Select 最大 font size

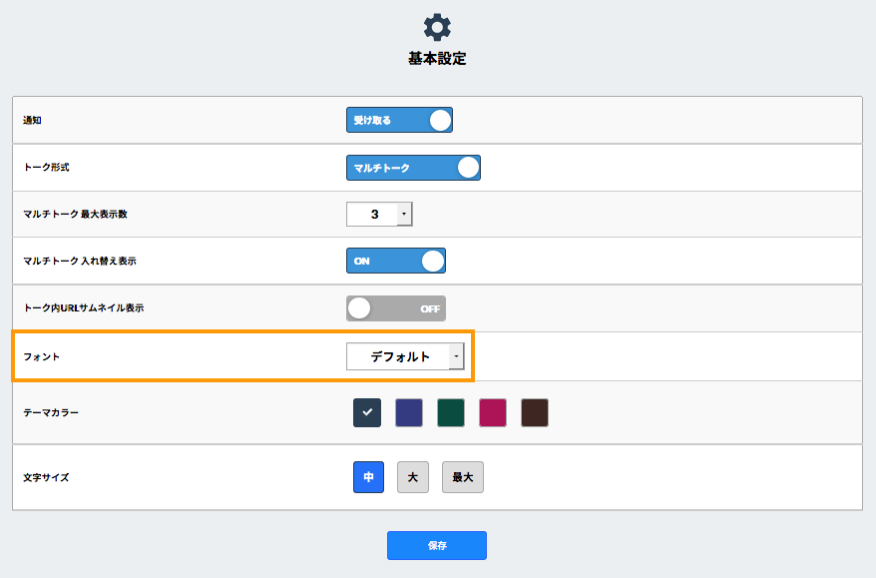pyautogui.click(x=463, y=477)
